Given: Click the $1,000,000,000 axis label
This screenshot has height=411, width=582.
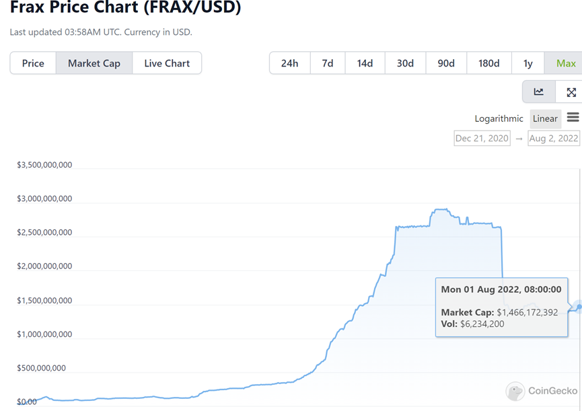Looking at the screenshot, I should 44,334.
